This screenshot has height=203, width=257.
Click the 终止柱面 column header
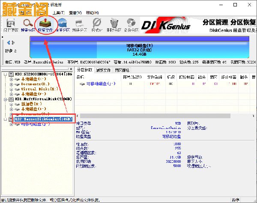pyautogui.click(x=228, y=77)
